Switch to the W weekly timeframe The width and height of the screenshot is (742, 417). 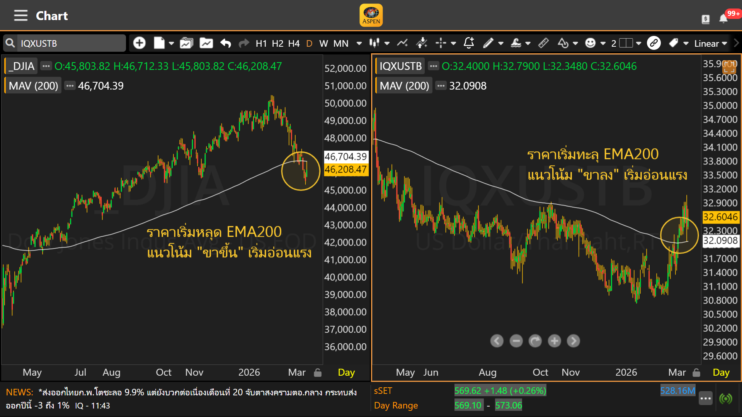tap(323, 43)
